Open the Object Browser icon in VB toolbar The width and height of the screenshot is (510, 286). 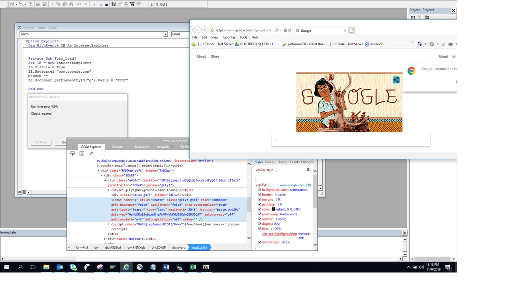132,4
